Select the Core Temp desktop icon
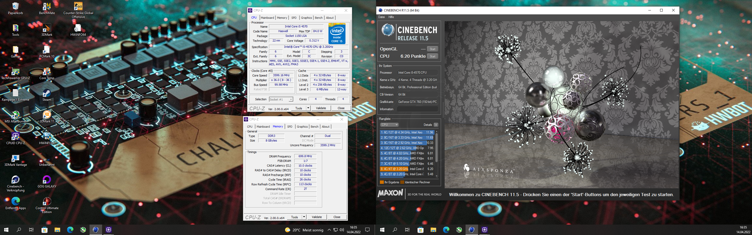 [x=47, y=74]
